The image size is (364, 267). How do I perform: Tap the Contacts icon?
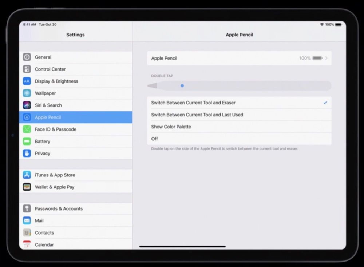point(27,233)
